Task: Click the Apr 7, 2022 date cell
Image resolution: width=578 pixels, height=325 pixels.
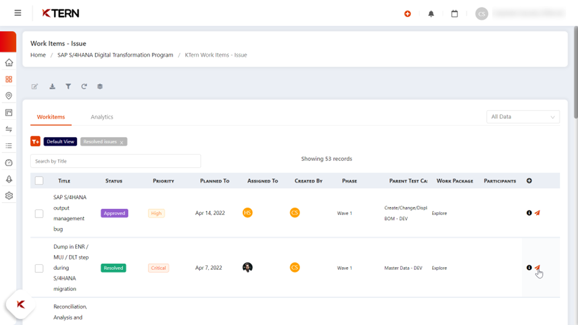Action: (x=208, y=268)
